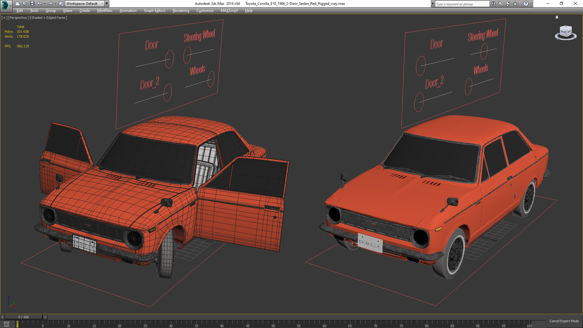Open the Tools menu
This screenshot has width=583, height=328.
[x=34, y=11]
